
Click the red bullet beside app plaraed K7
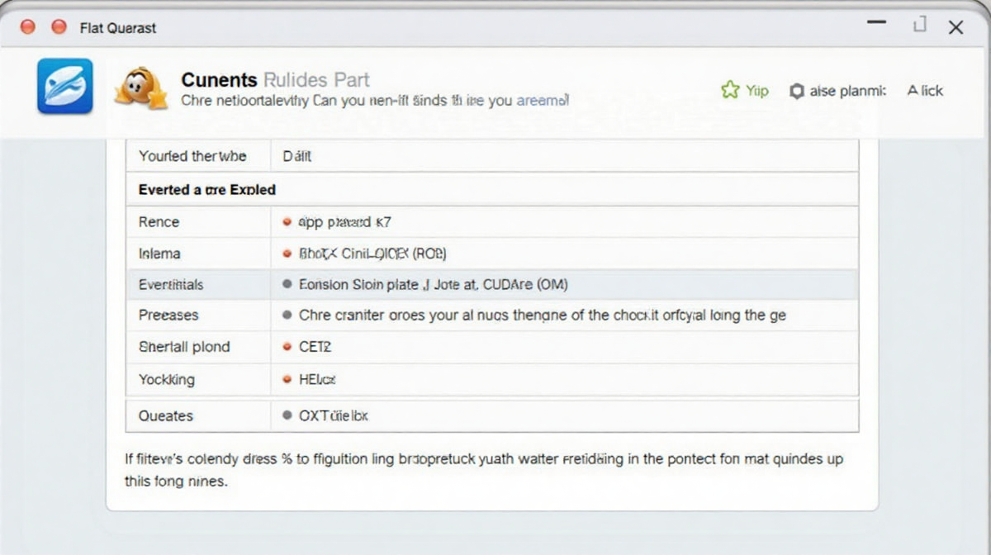point(287,222)
